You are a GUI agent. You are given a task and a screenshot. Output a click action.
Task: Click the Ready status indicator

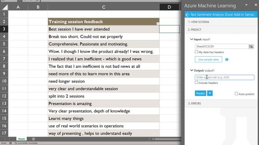(x=4, y=143)
